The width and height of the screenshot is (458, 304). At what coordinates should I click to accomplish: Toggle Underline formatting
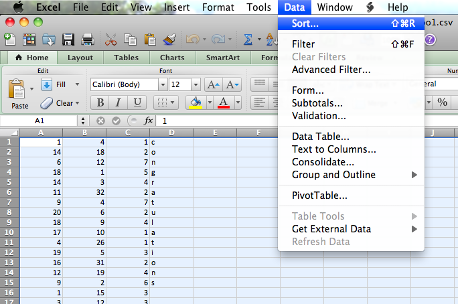(x=137, y=102)
